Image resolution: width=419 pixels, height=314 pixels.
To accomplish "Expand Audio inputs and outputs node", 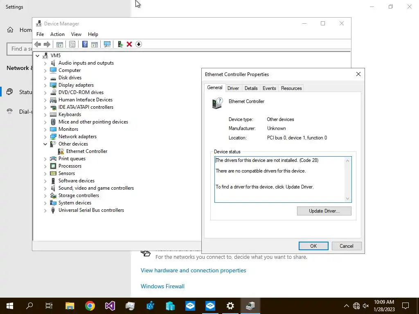I will pos(45,63).
